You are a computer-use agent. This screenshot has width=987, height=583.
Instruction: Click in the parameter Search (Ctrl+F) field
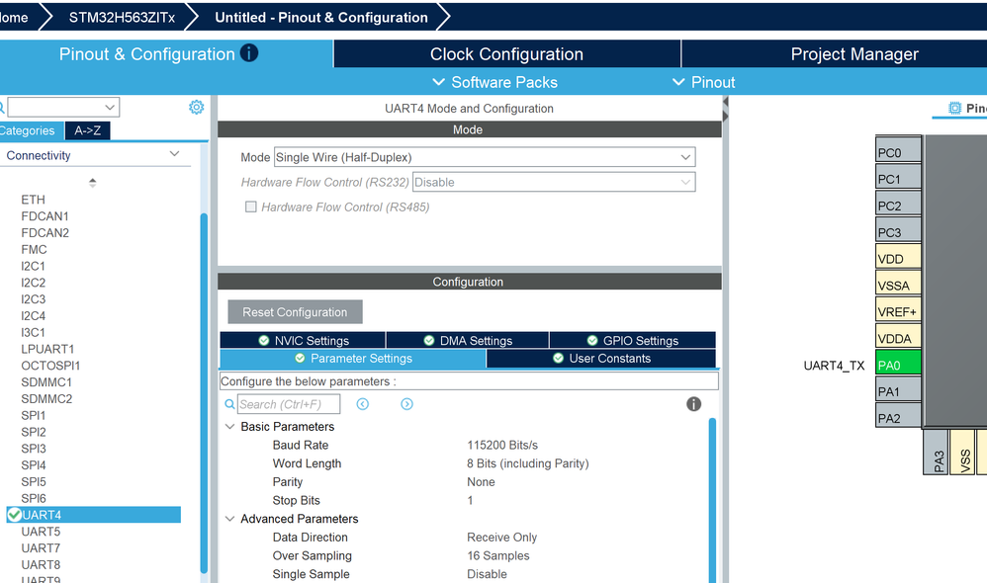tap(289, 404)
